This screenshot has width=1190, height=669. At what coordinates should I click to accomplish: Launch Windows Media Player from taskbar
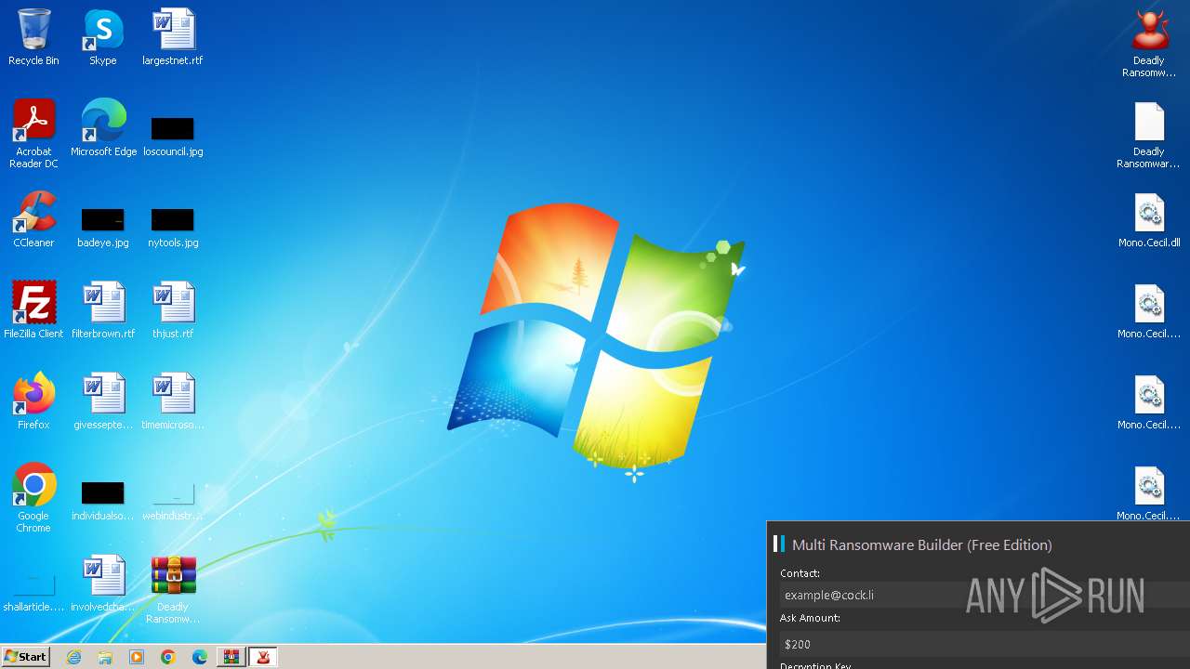tap(137, 657)
